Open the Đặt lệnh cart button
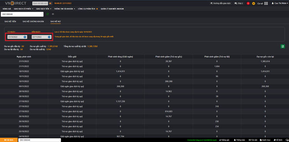Screen dimensions: 289x142 (8, 140)
